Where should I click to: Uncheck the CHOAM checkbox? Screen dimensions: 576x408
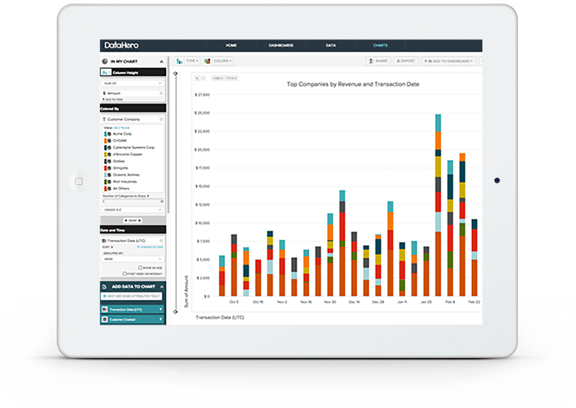[x=109, y=141]
